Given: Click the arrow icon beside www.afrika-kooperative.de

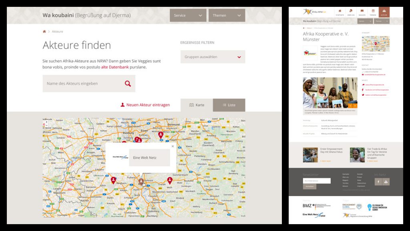Looking at the screenshot, I should (363, 85).
